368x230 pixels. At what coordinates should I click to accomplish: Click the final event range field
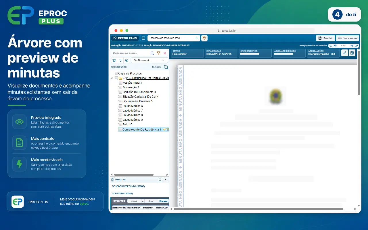[x=151, y=201]
